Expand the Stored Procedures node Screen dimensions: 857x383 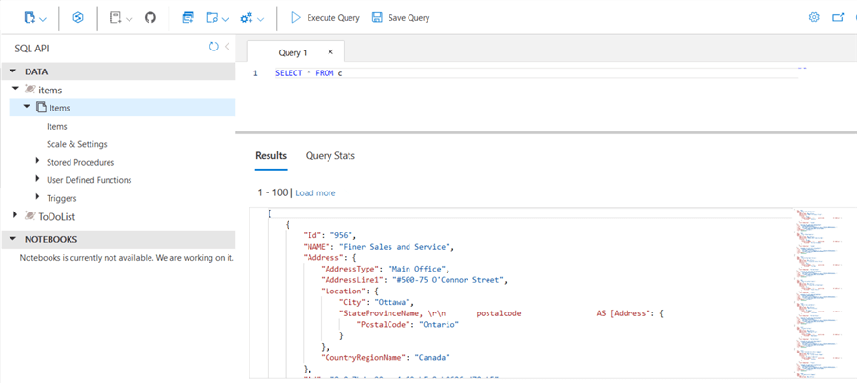tap(37, 161)
